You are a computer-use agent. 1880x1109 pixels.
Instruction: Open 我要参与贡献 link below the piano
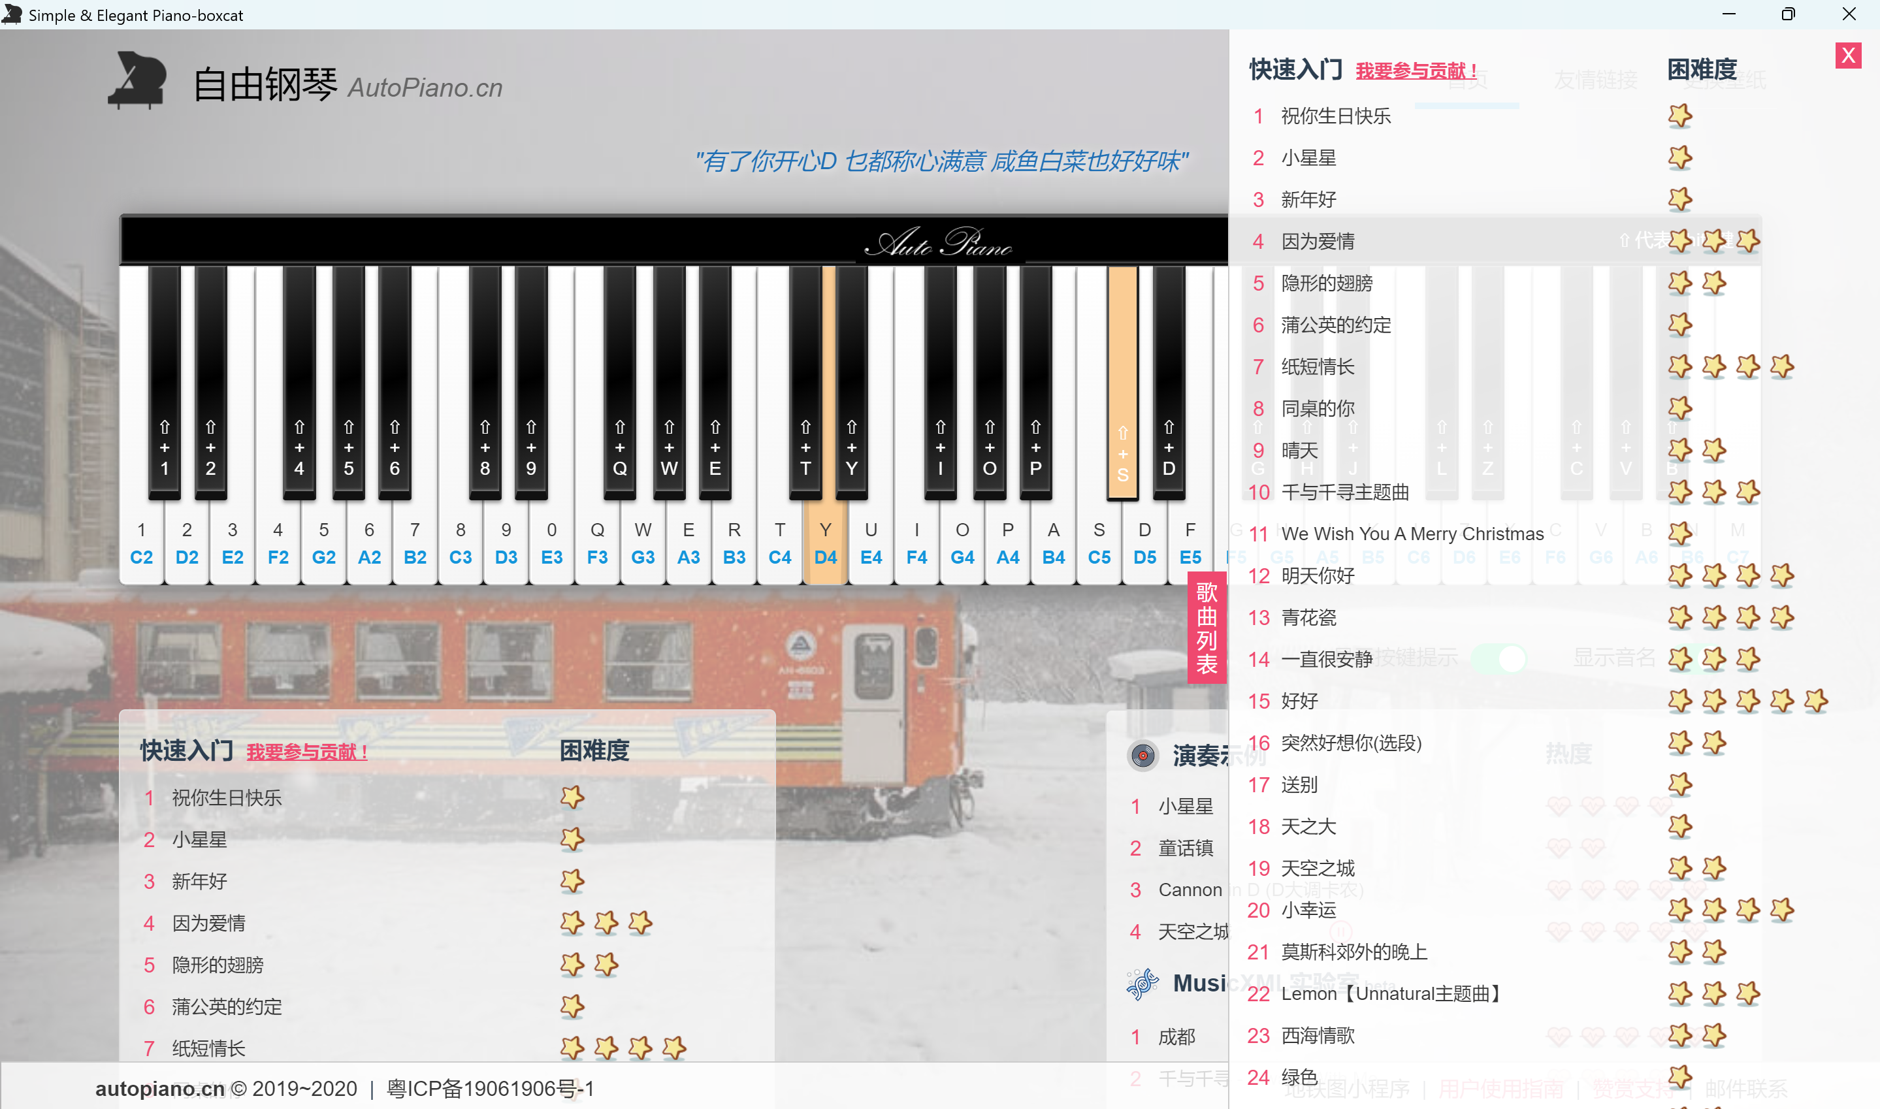[307, 752]
